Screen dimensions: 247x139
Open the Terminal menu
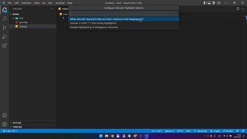pyautogui.click(x=60, y=3)
